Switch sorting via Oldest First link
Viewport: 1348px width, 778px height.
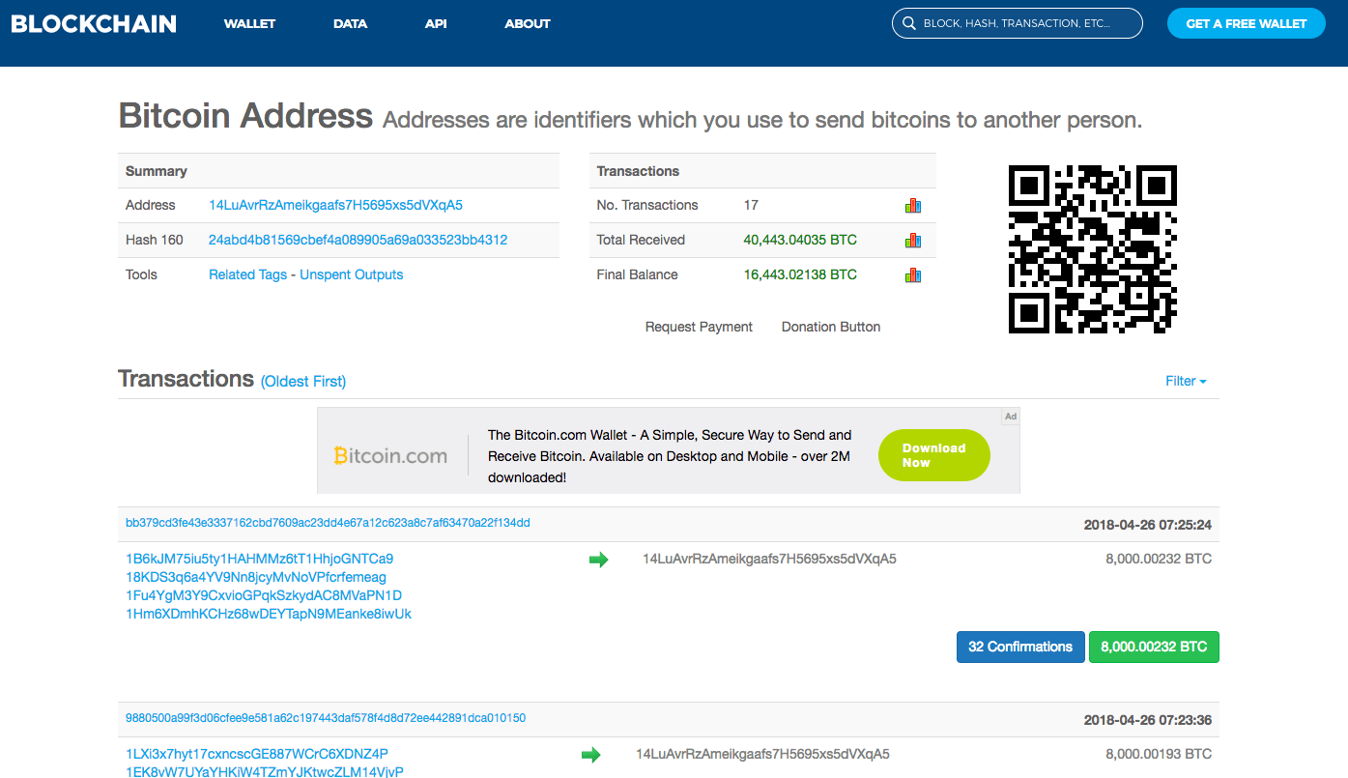[303, 381]
